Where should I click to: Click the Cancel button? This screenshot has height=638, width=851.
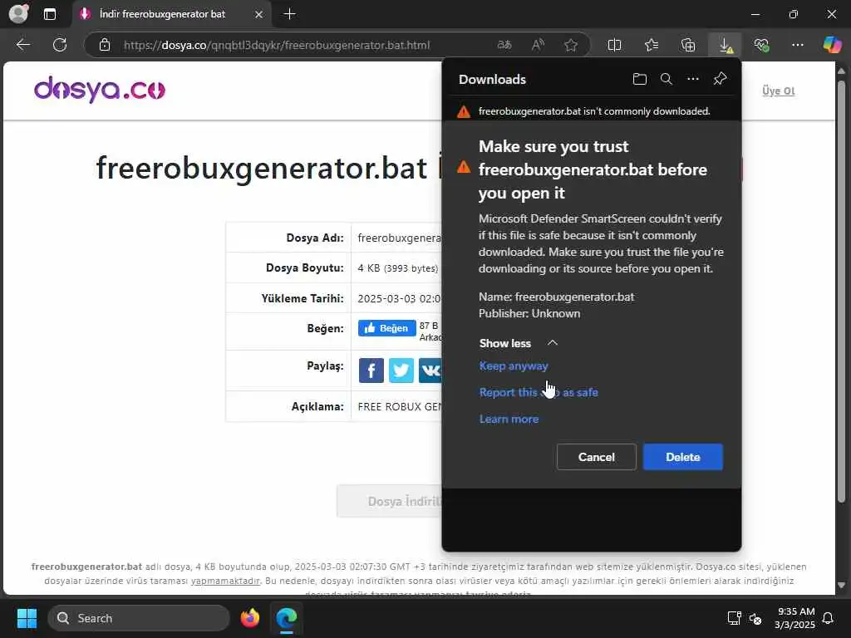click(596, 457)
